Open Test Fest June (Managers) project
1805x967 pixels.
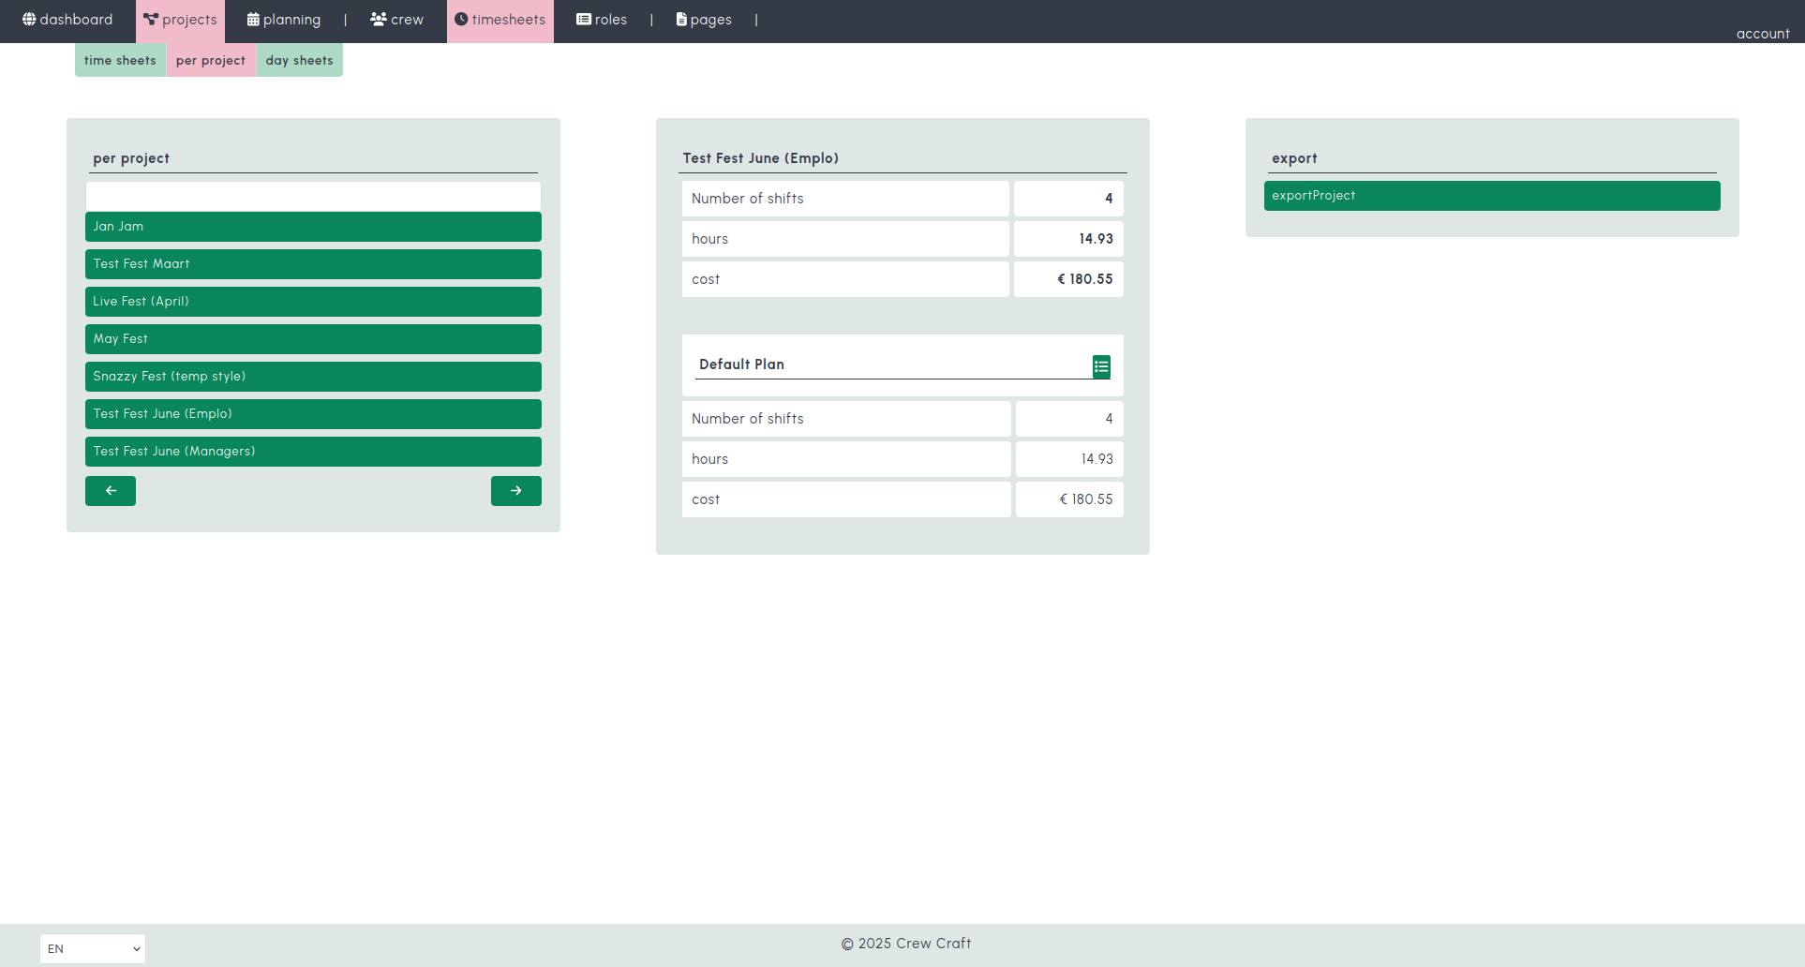(313, 451)
